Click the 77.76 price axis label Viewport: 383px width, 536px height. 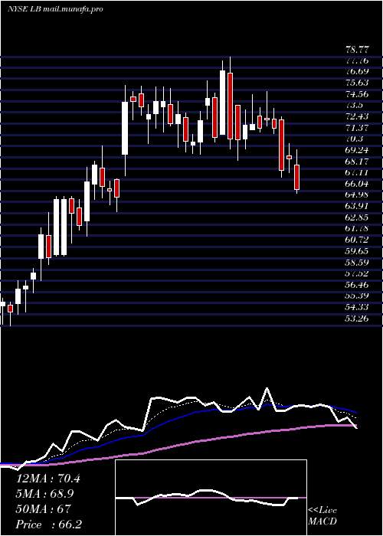point(357,60)
